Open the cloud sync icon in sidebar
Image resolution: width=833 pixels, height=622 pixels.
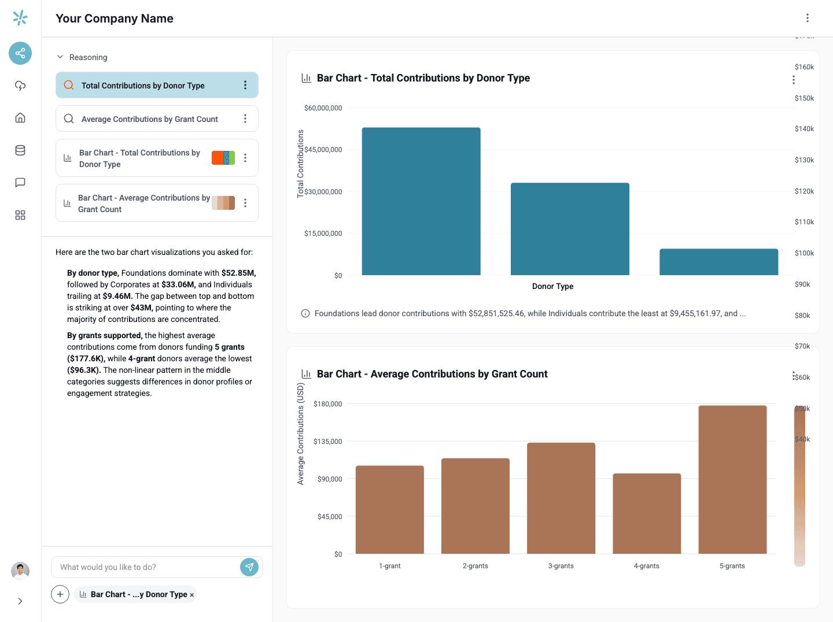(20, 86)
